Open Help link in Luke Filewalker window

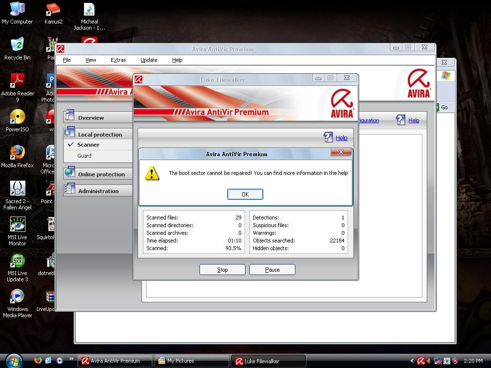tap(341, 138)
